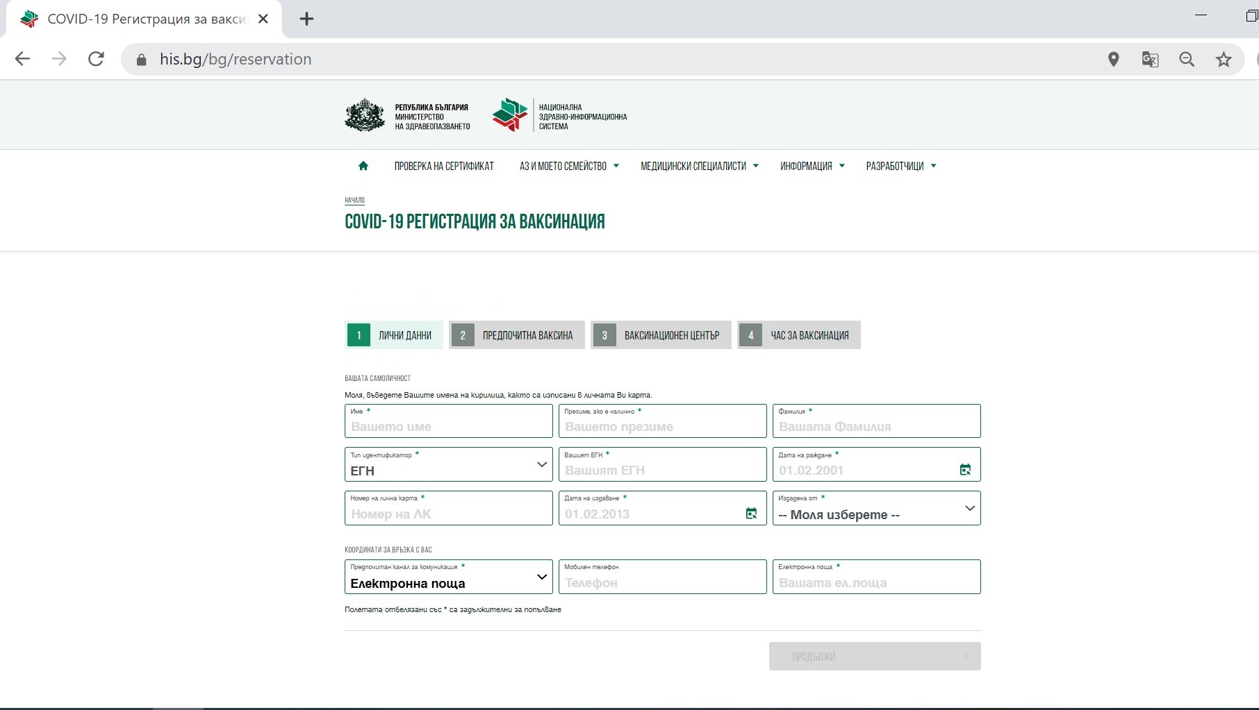The image size is (1259, 710).
Task: Open the 'Проверка на сертификат' link
Action: click(444, 166)
